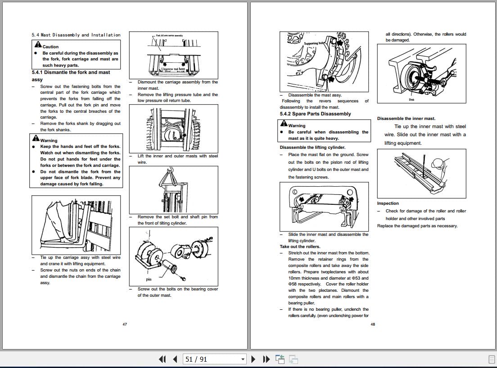
Task: Click the tilting cylinder pin illustration
Action: [174, 256]
